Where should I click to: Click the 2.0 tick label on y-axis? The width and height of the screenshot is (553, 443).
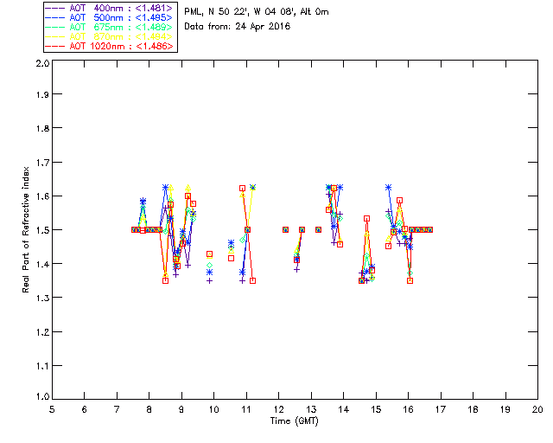pyautogui.click(x=41, y=65)
